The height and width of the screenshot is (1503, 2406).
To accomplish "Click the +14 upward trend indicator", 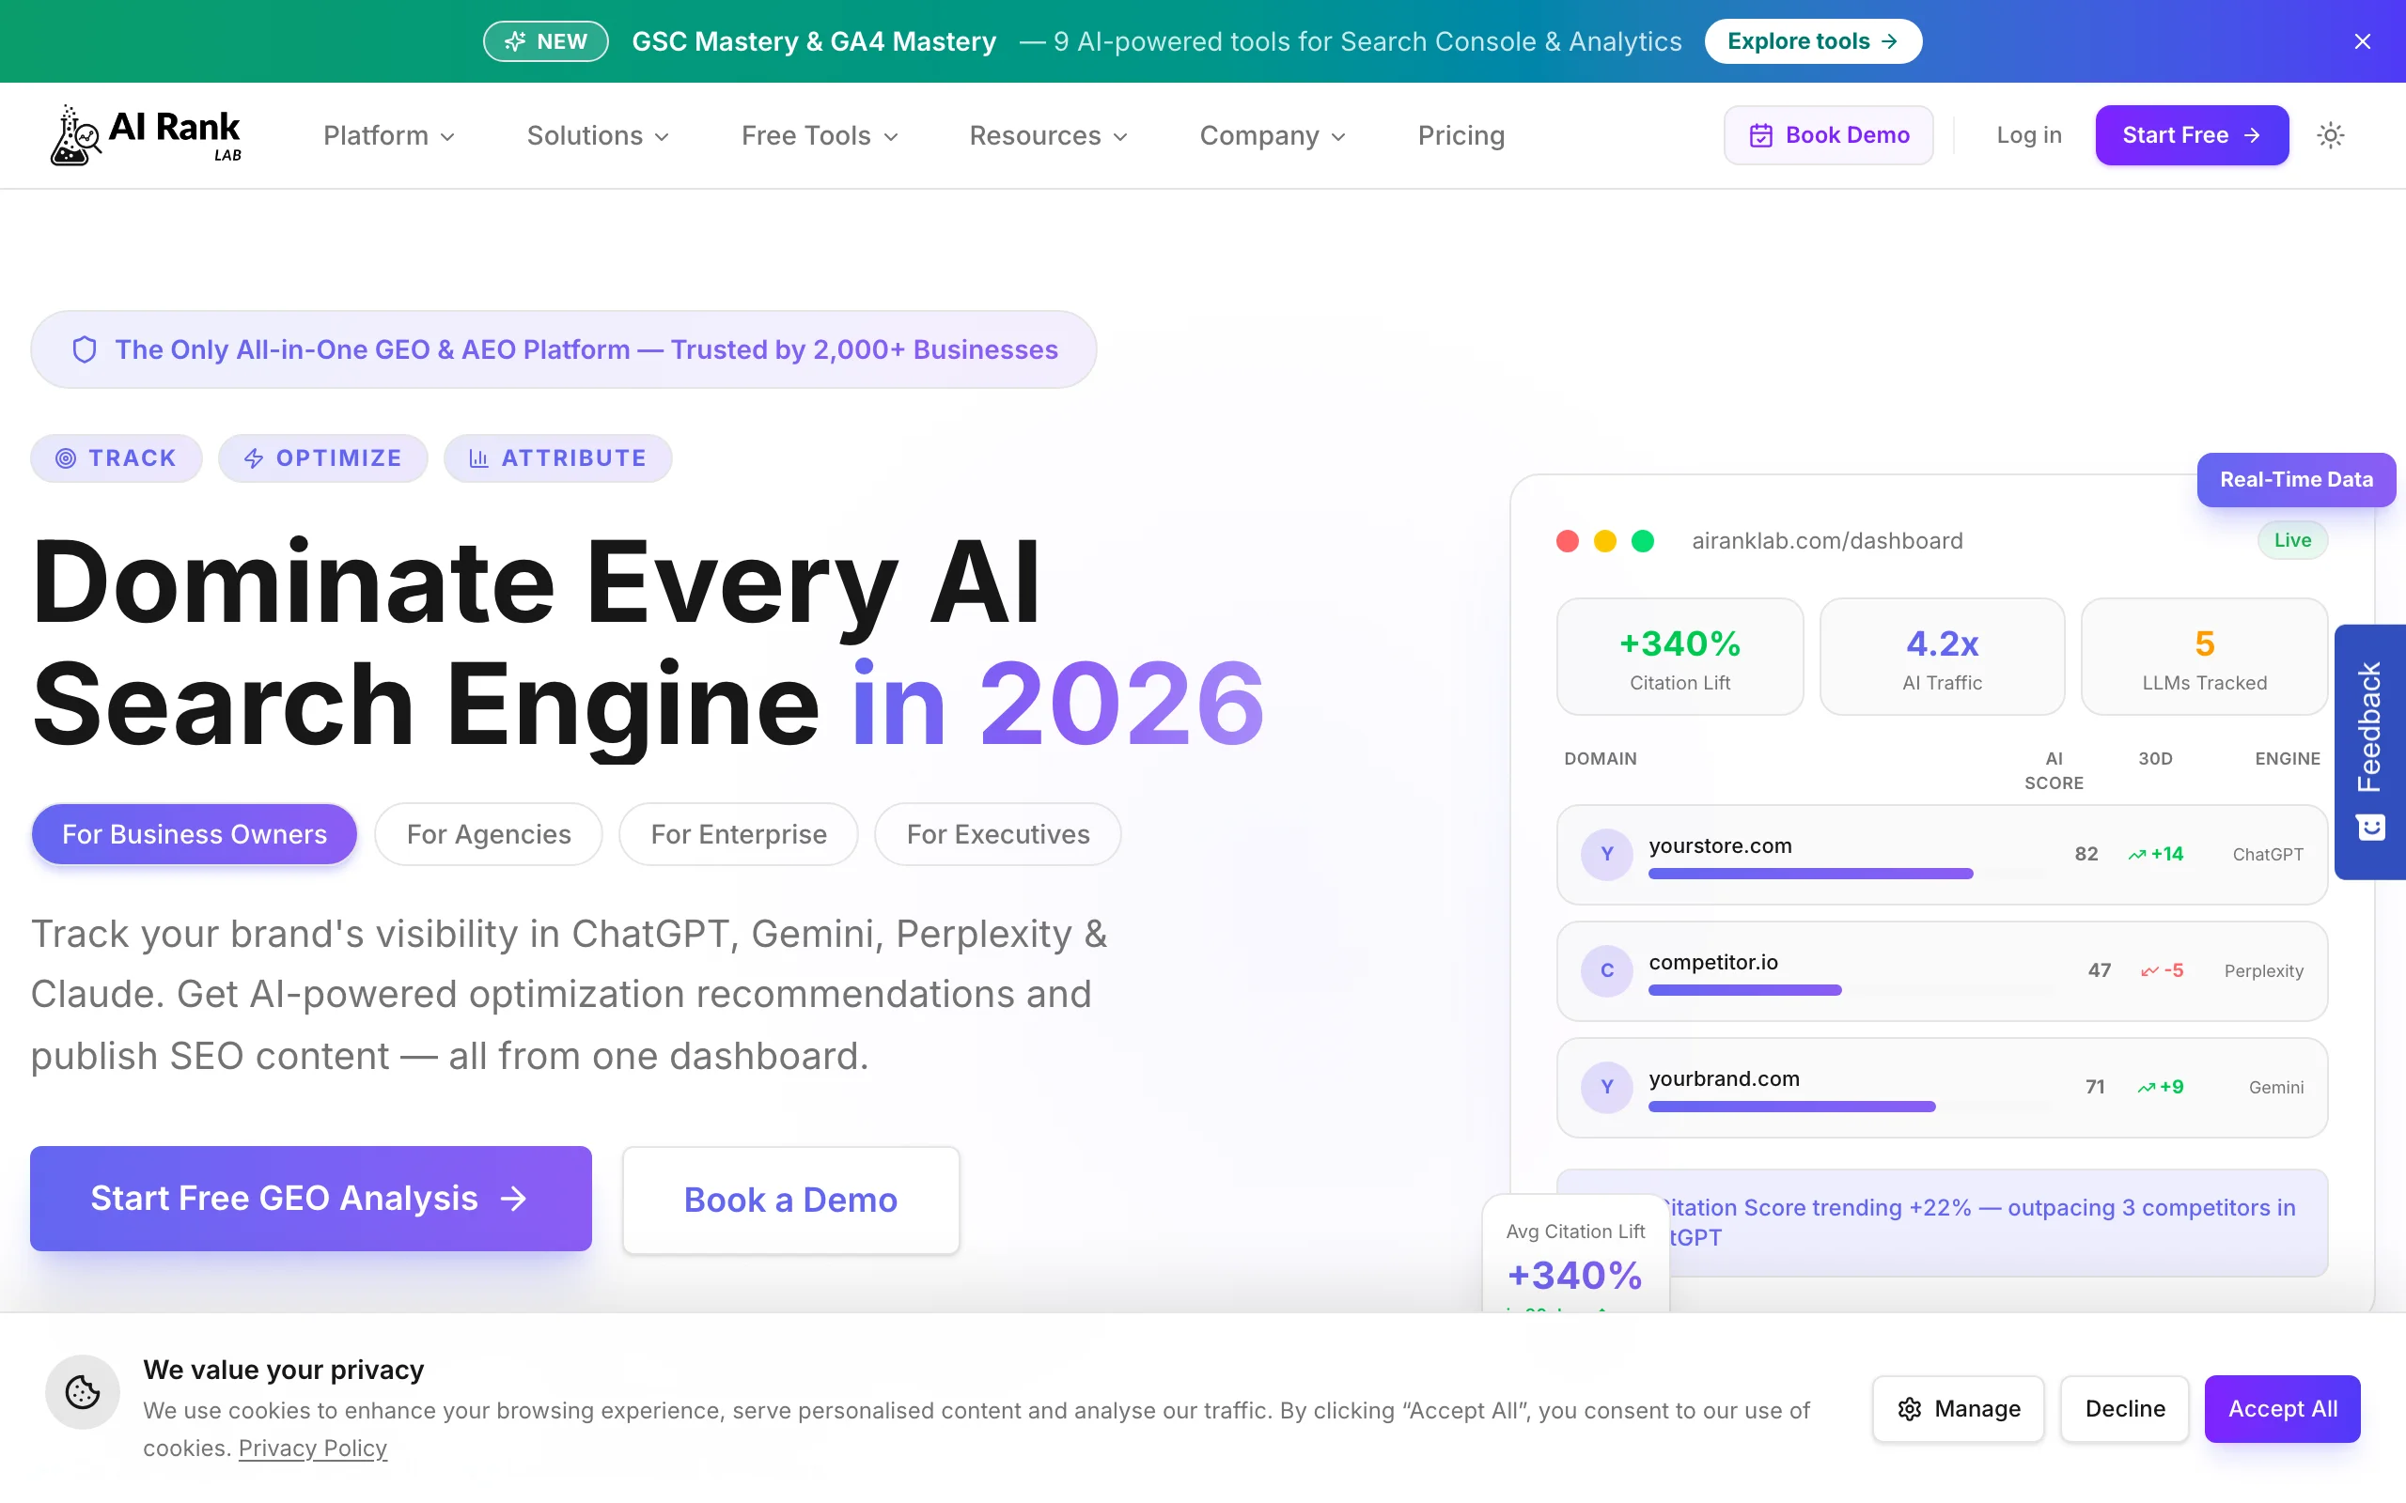I will coord(2155,854).
